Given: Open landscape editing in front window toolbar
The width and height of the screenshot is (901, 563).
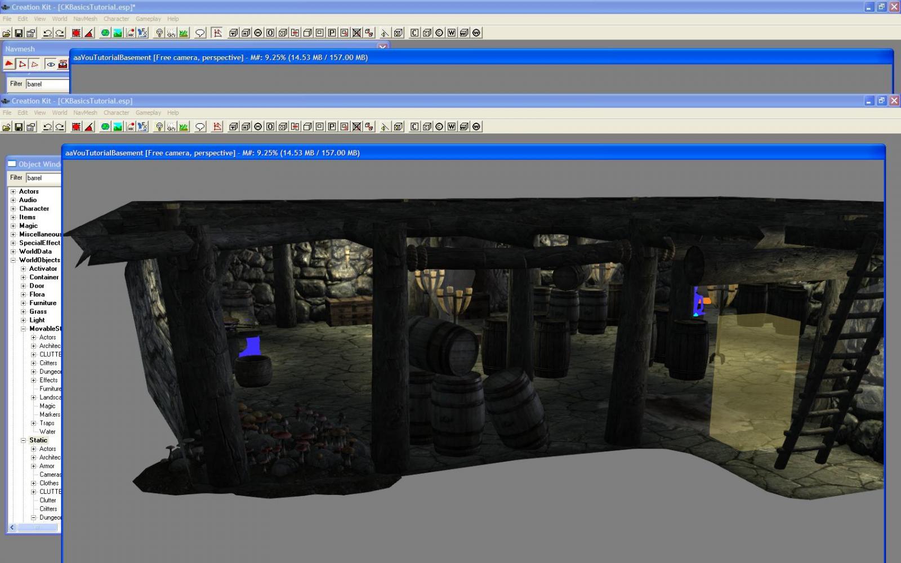Looking at the screenshot, I should [118, 127].
